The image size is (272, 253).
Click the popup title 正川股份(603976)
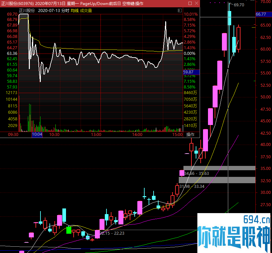[17, 3]
